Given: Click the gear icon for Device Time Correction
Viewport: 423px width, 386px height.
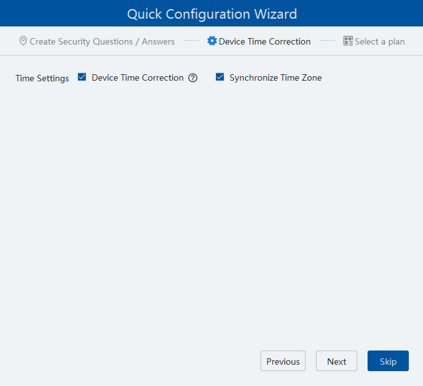Looking at the screenshot, I should 211,41.
